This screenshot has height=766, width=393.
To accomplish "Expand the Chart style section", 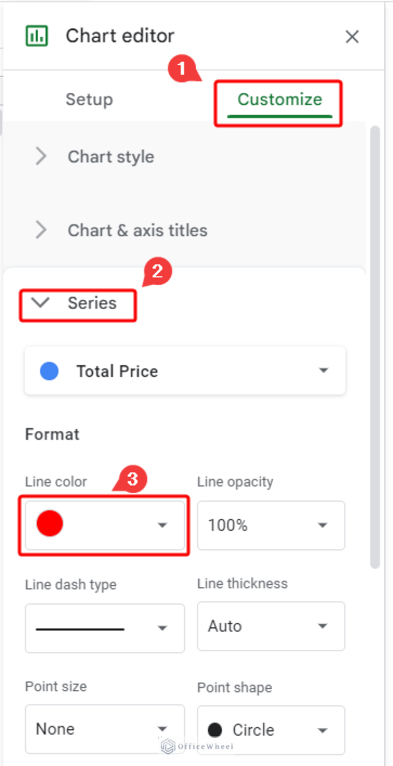I will click(x=111, y=157).
